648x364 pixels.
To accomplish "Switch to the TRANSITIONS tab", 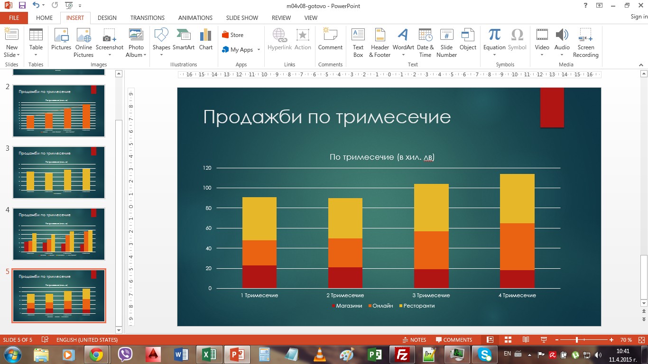I will 148,18.
